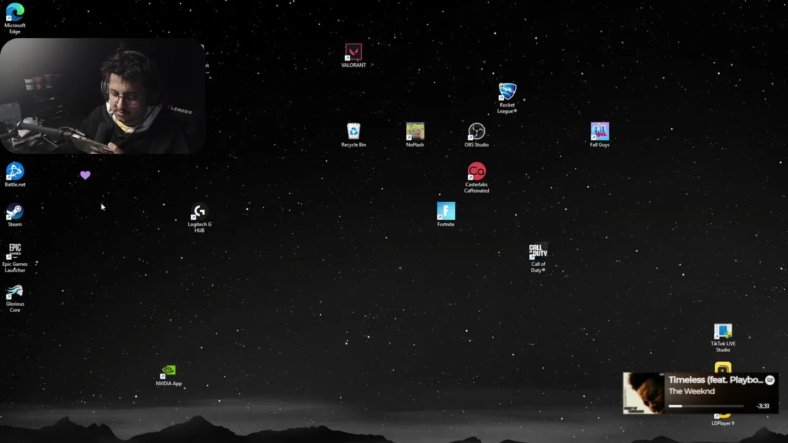The width and height of the screenshot is (788, 443).
Task: Open Logitech G HUB shortcut
Action: pos(199,218)
